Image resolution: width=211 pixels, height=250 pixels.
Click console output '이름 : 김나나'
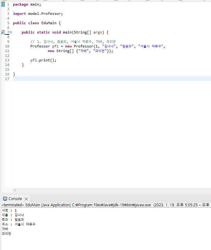(x=13, y=215)
